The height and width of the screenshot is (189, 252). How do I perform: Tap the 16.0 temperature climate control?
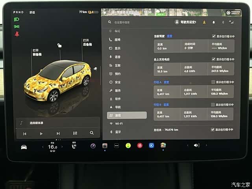coord(52,147)
